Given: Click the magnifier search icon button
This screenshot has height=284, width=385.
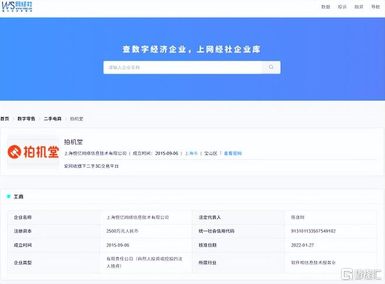Looking at the screenshot, I should click(x=271, y=67).
